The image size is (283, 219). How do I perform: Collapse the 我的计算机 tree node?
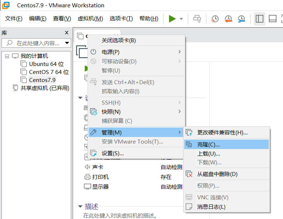click(x=7, y=56)
